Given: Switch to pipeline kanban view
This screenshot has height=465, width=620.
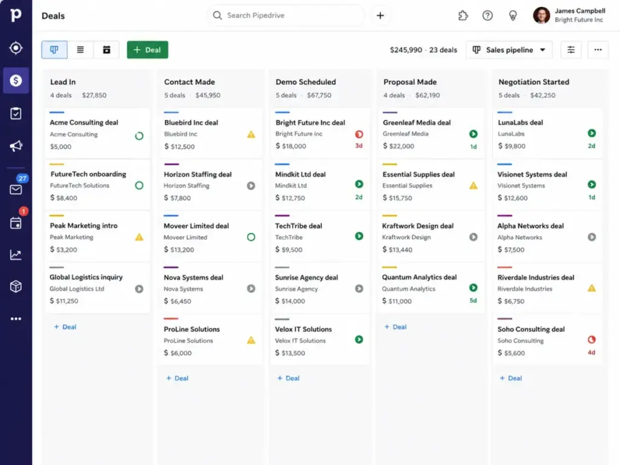Looking at the screenshot, I should tap(54, 50).
